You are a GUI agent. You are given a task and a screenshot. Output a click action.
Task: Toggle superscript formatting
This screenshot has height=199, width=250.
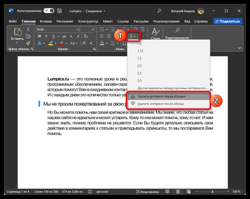pyautogui.click(x=78, y=36)
